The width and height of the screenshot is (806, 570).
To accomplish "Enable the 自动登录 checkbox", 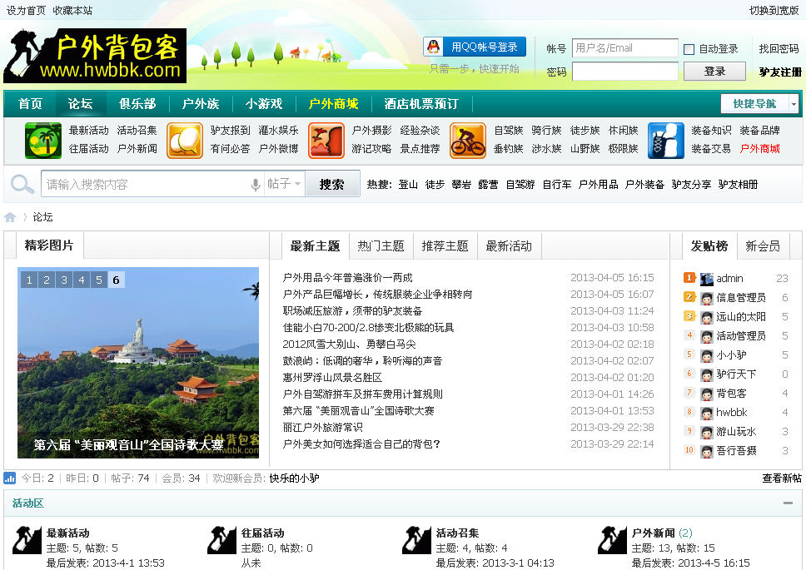I will [x=689, y=49].
